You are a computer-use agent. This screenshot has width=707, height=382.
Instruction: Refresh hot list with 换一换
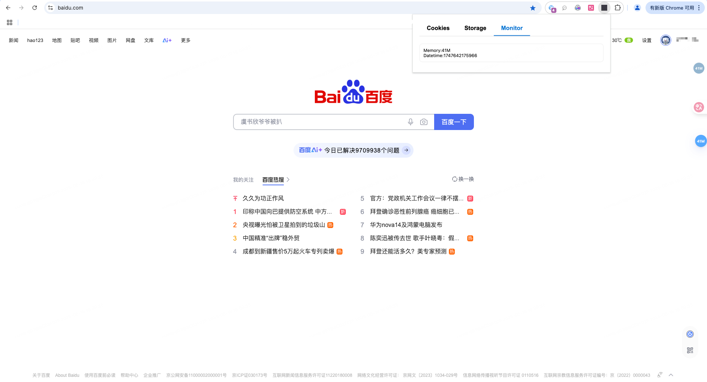pyautogui.click(x=463, y=179)
